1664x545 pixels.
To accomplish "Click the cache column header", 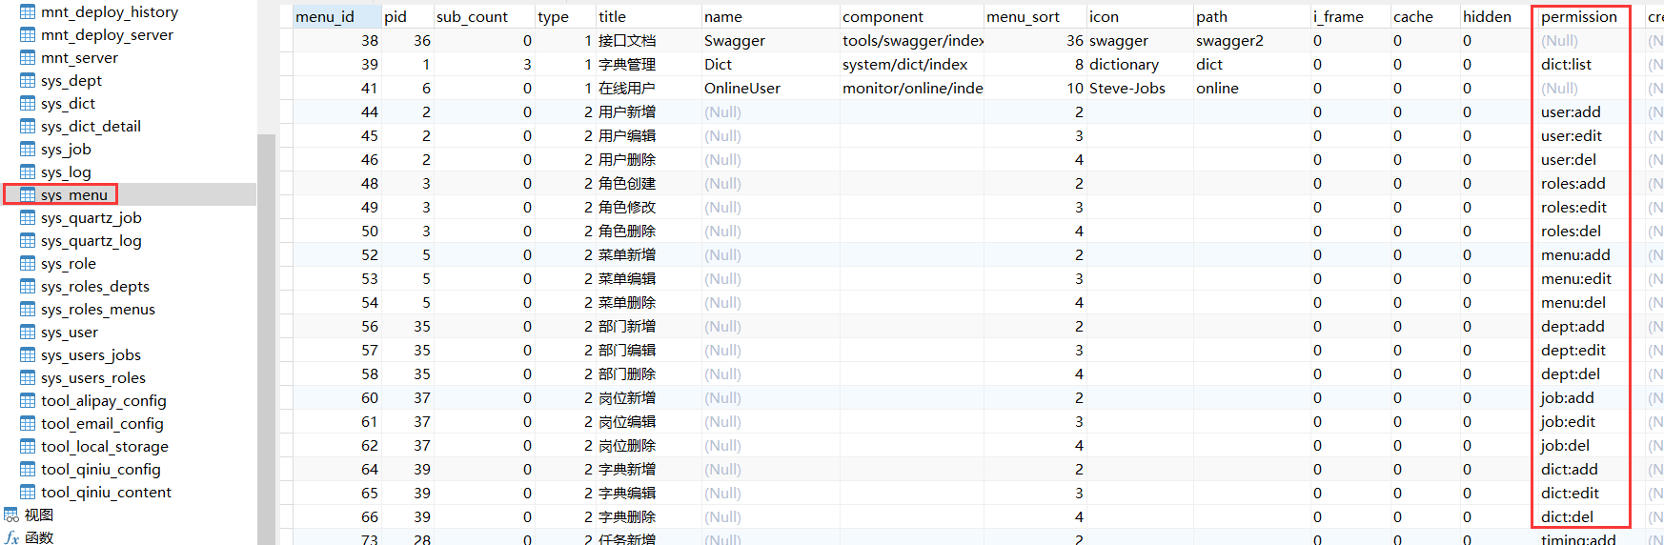I will pos(1425,17).
